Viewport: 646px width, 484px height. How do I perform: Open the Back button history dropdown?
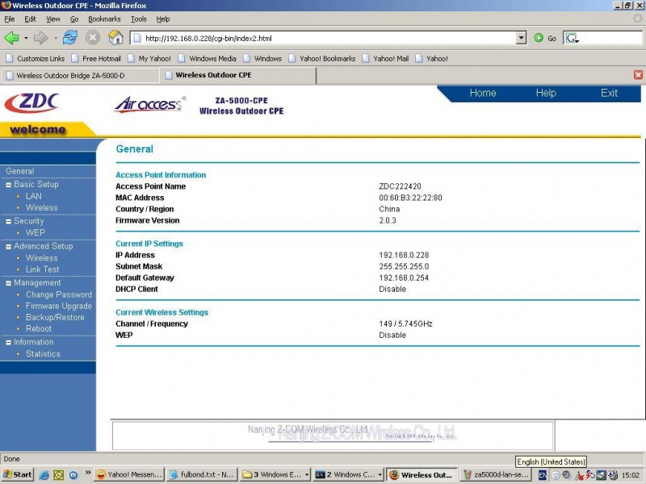coord(27,36)
